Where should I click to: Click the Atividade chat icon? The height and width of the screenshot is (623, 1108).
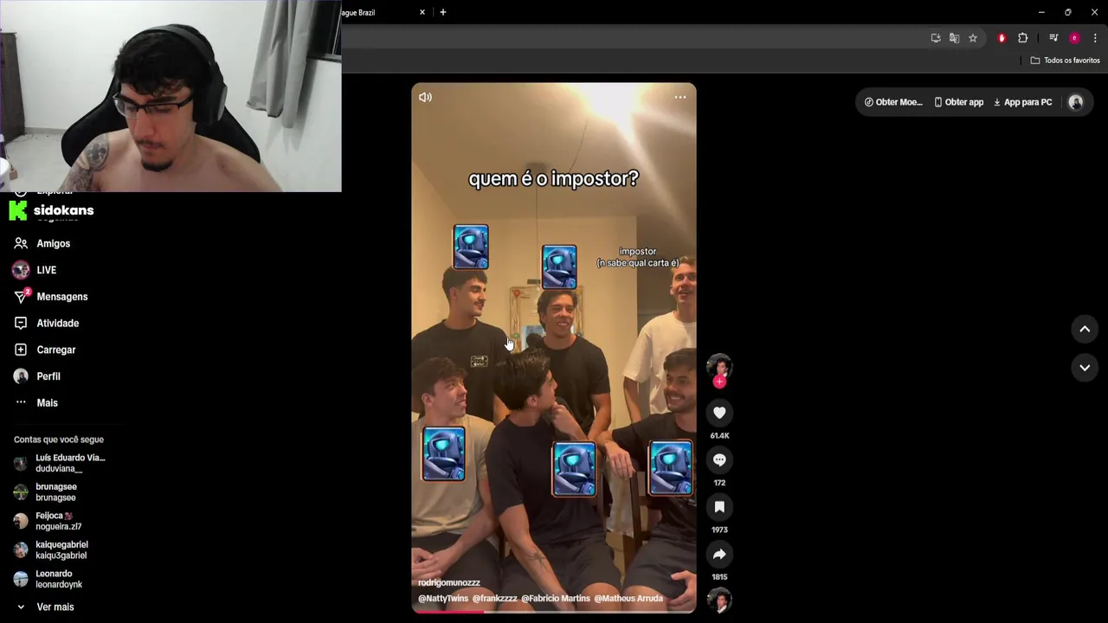(21, 323)
